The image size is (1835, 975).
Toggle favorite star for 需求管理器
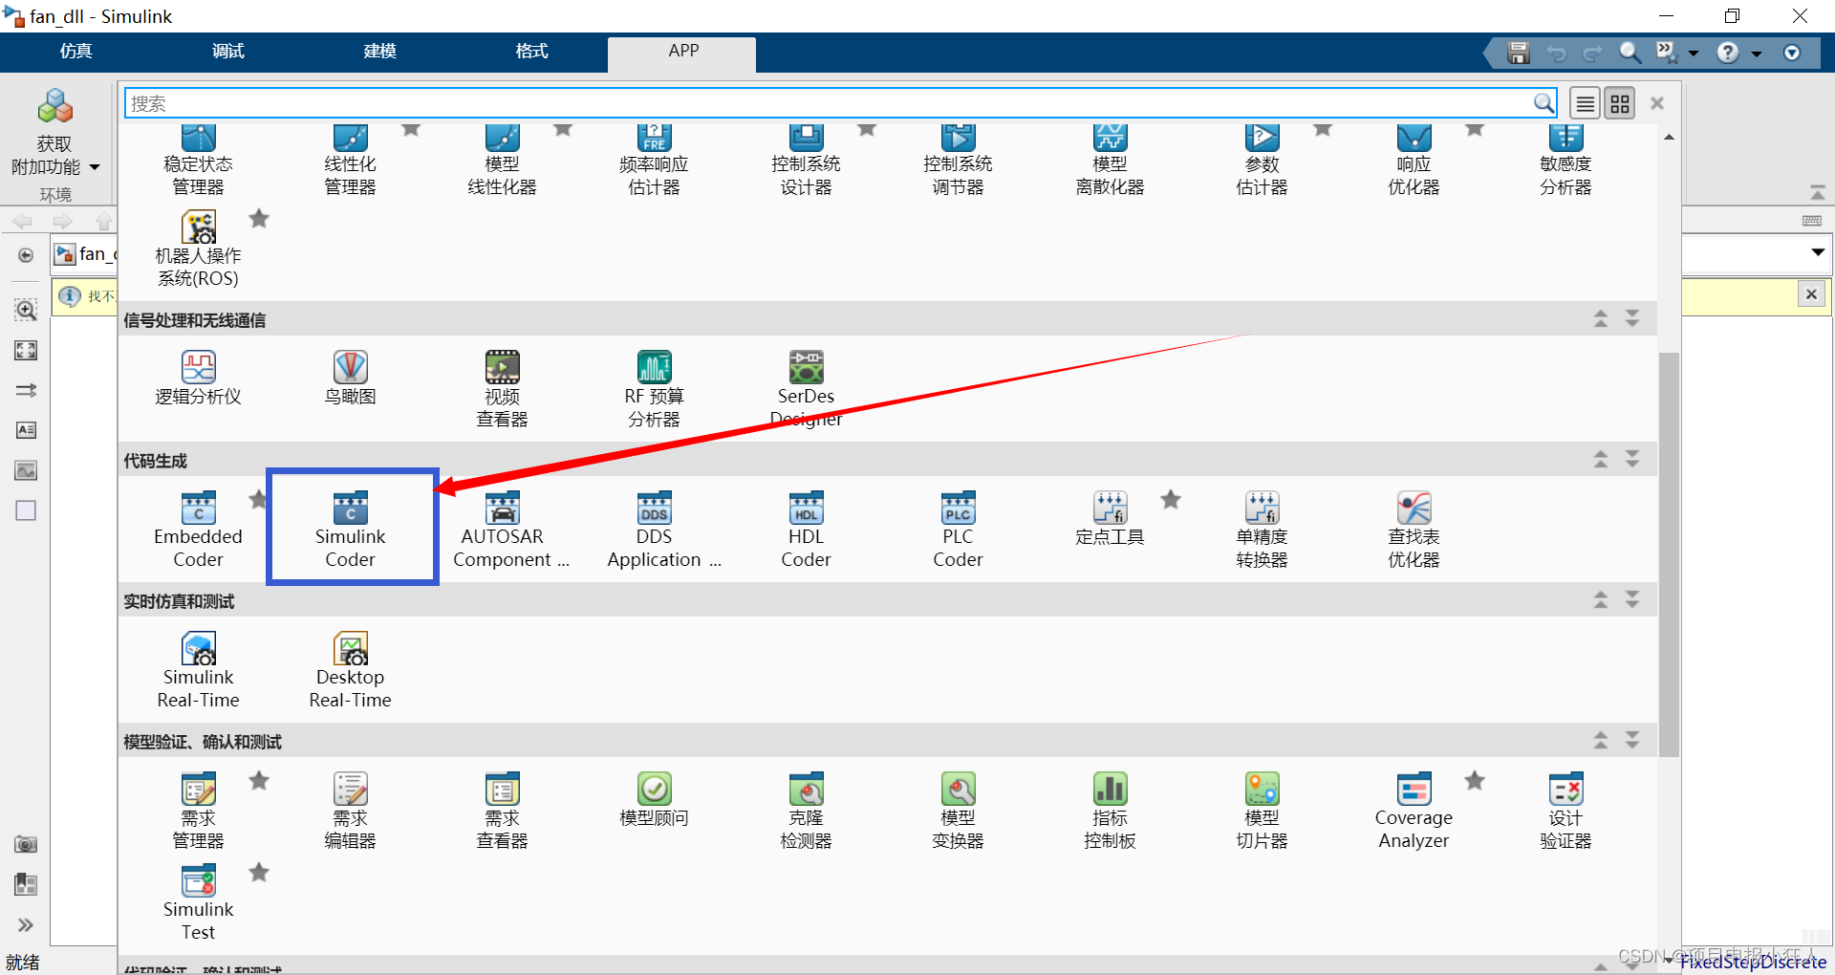click(259, 781)
